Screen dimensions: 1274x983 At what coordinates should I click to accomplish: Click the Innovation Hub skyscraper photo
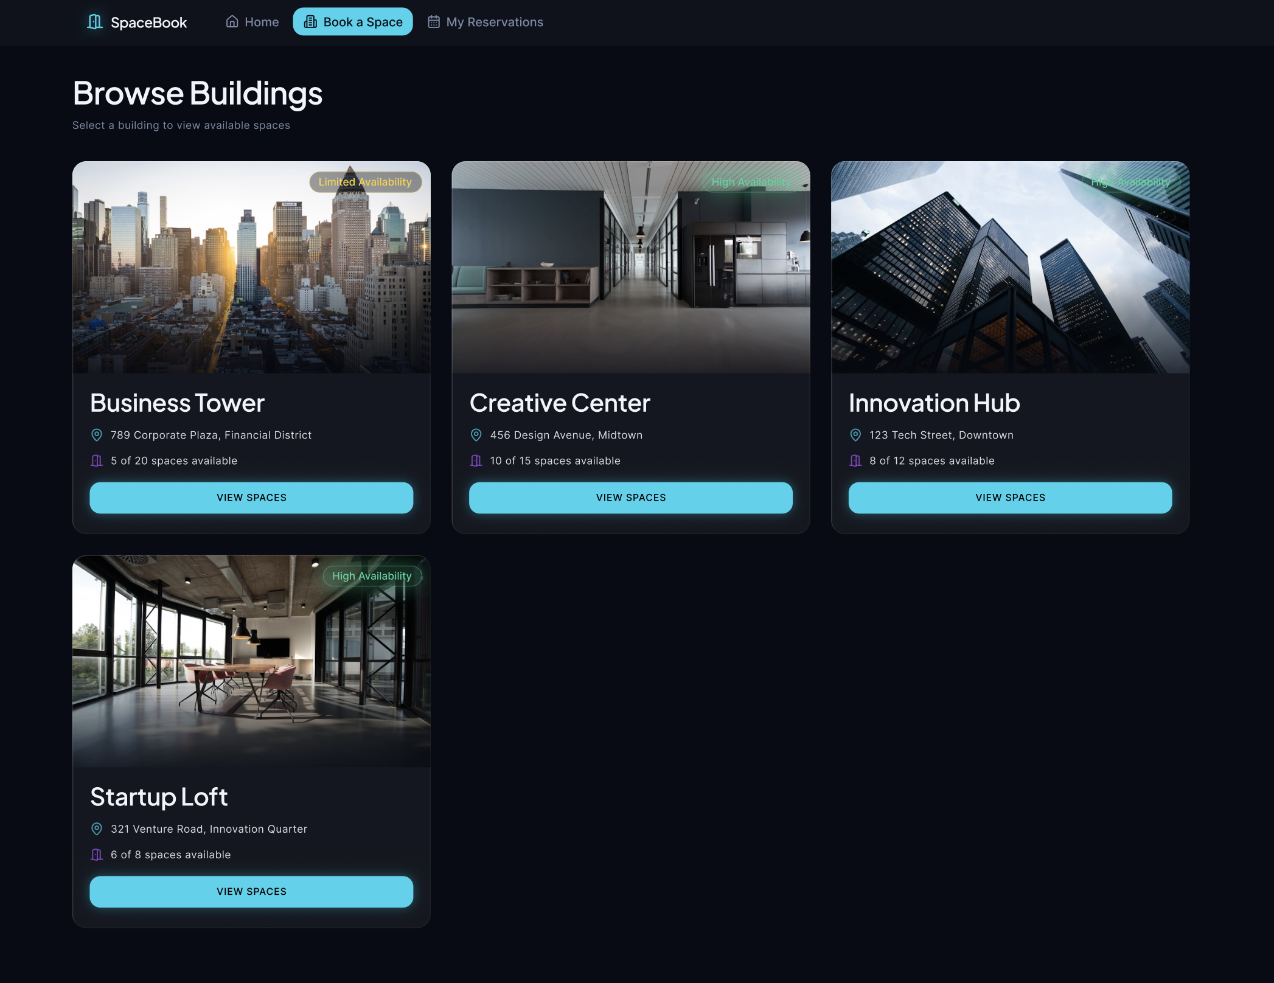click(1010, 267)
